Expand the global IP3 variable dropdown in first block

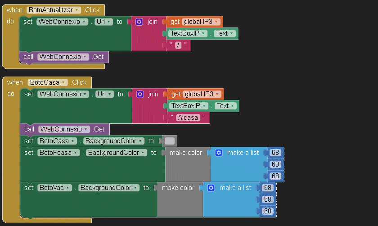coord(217,22)
